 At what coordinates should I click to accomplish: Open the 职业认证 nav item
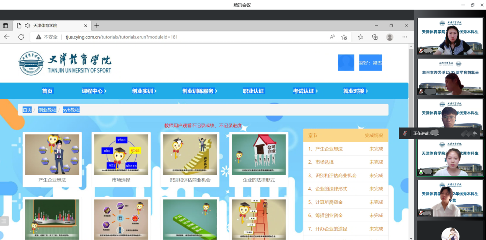(253, 91)
